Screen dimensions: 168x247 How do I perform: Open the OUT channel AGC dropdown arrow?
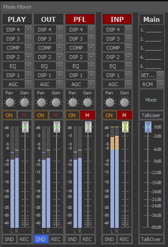(60, 84)
